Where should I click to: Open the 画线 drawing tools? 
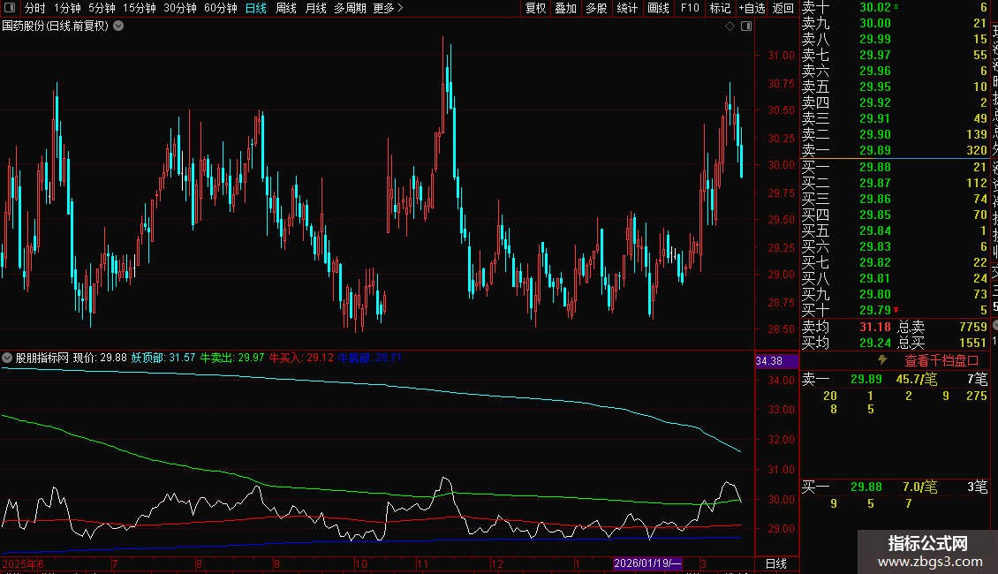658,8
